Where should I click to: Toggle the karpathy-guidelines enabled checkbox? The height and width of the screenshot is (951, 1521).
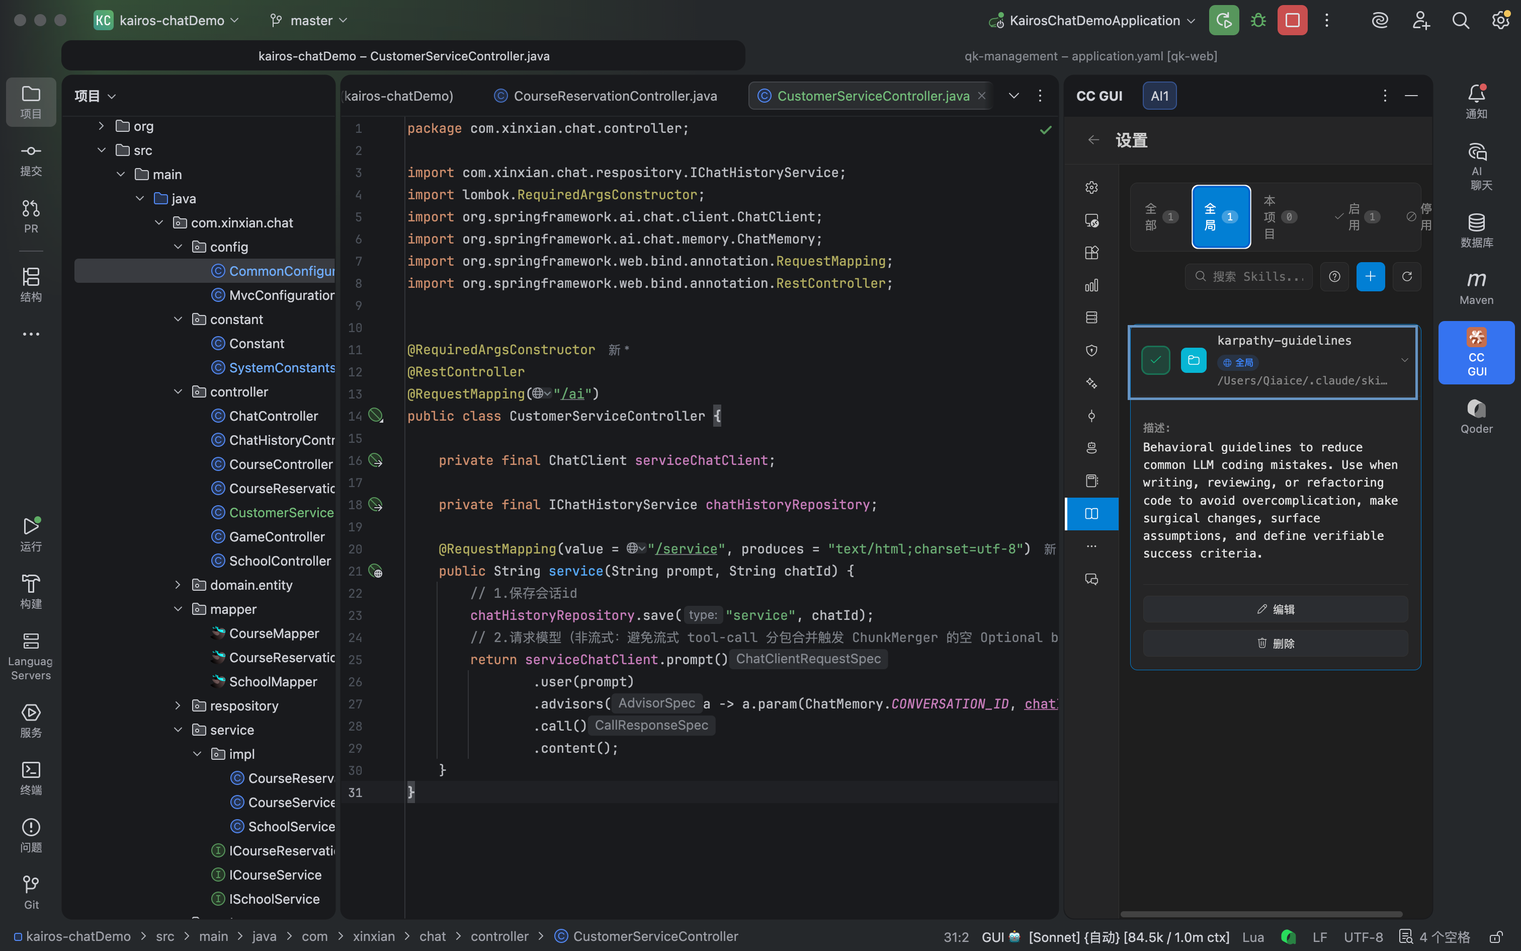(1155, 360)
